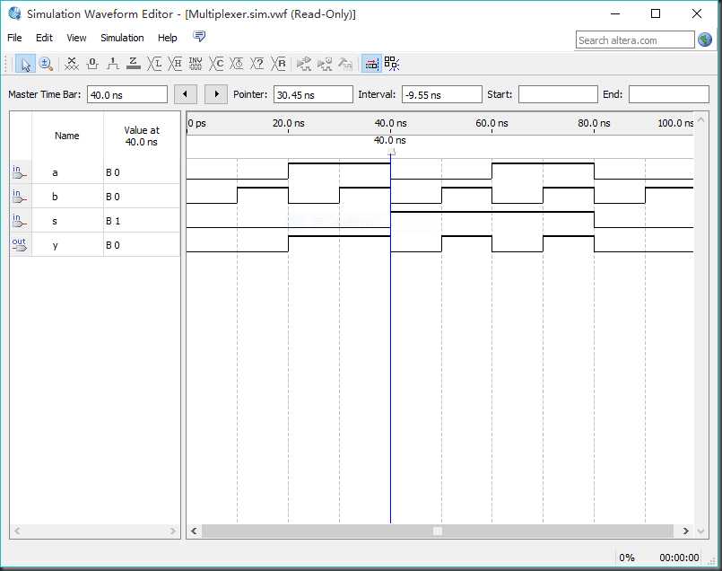Run Timing Simulation
722x571 pixels.
(x=325, y=64)
